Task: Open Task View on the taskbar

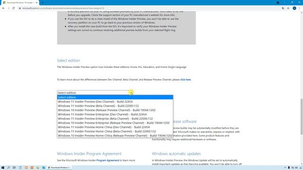Action: coord(14,168)
